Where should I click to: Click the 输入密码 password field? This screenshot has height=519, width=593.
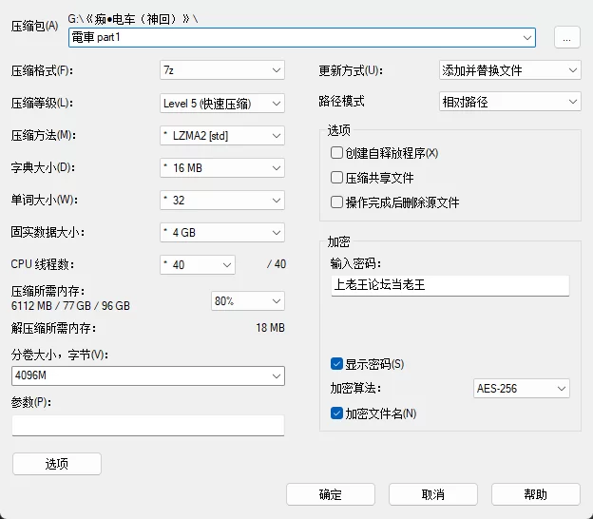(450, 285)
